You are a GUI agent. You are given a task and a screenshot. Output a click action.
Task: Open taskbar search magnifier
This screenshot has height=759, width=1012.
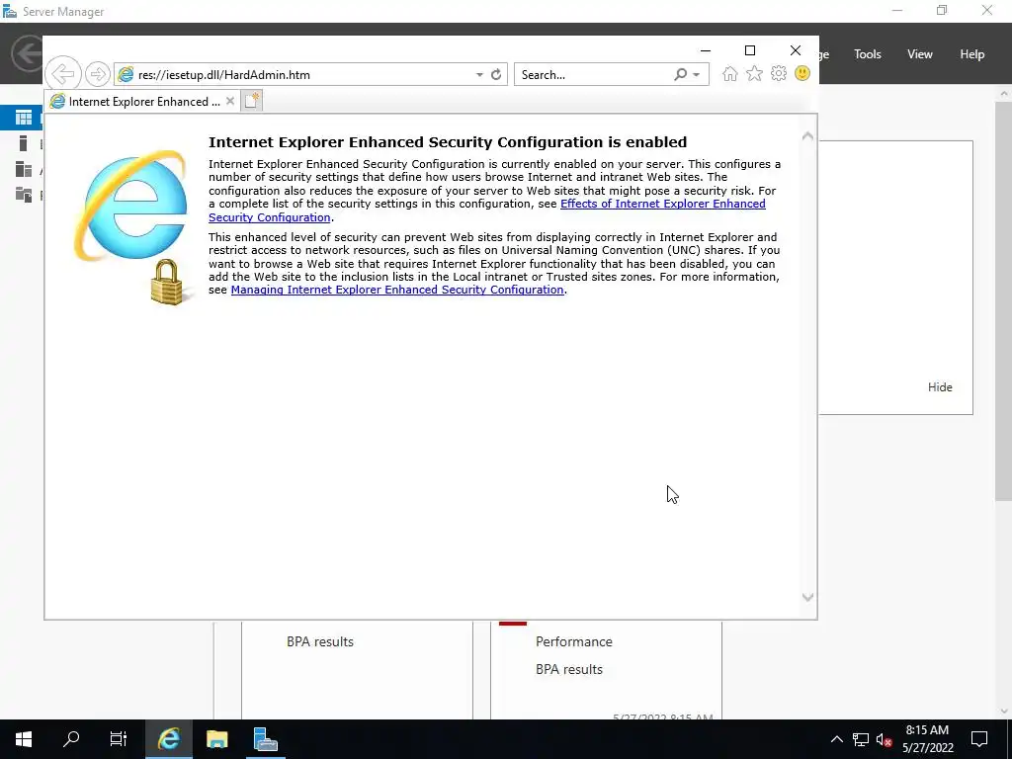coord(71,739)
